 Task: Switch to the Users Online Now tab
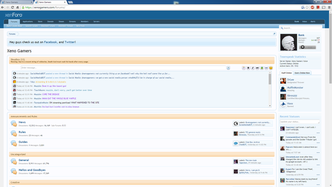302,73
